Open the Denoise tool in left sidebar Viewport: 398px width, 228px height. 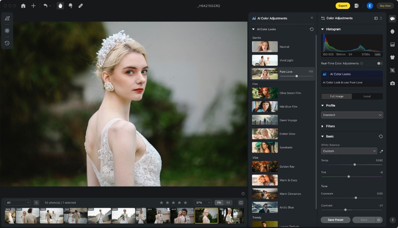coord(7,31)
